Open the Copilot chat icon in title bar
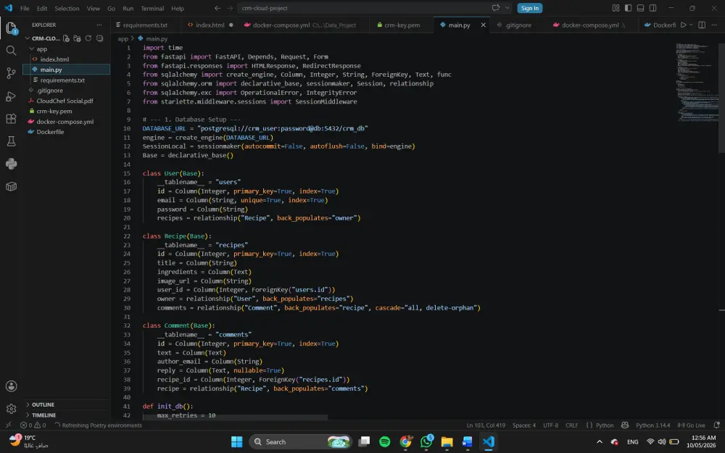Viewport: 725px width, 453px height. click(496, 8)
